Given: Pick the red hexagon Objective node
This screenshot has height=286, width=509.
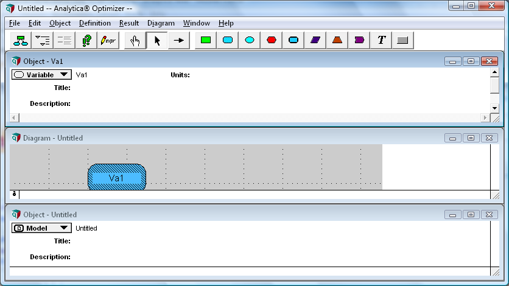Looking at the screenshot, I should tap(272, 41).
